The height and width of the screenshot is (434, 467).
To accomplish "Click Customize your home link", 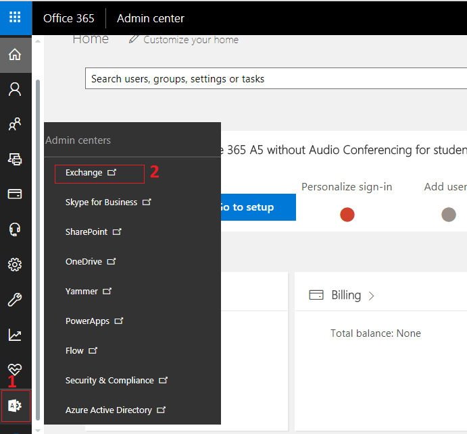I will click(x=191, y=40).
